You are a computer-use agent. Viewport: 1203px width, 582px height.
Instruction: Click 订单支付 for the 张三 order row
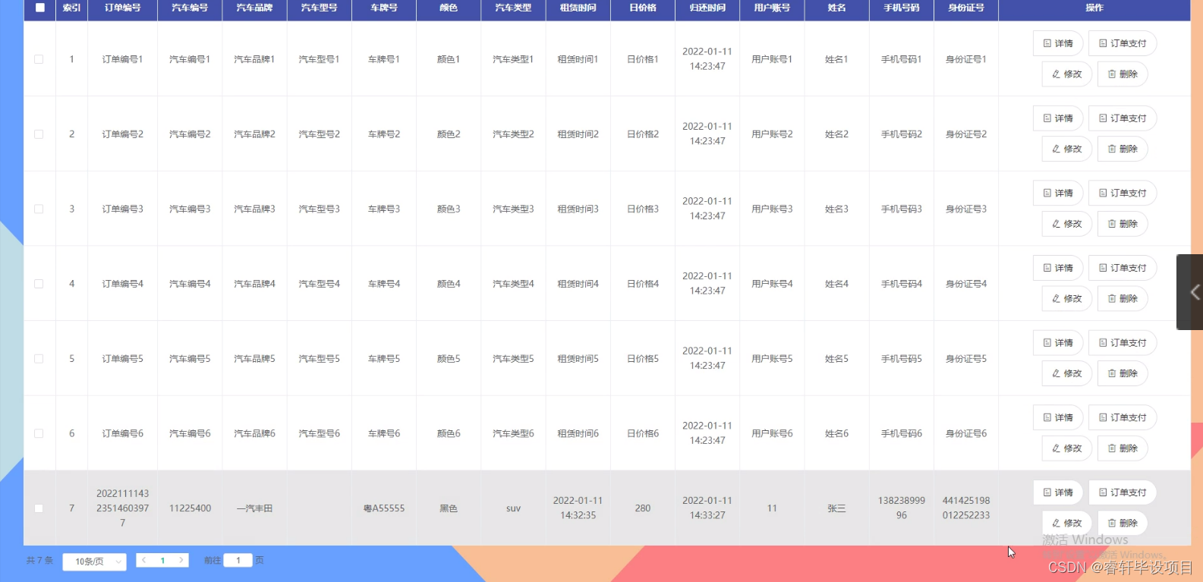point(1123,492)
